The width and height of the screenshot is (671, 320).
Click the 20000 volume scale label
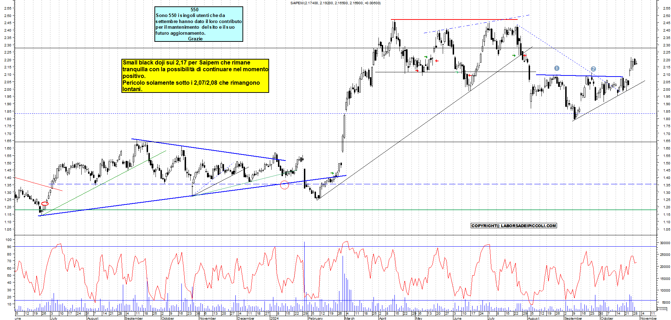[x=665, y=267]
